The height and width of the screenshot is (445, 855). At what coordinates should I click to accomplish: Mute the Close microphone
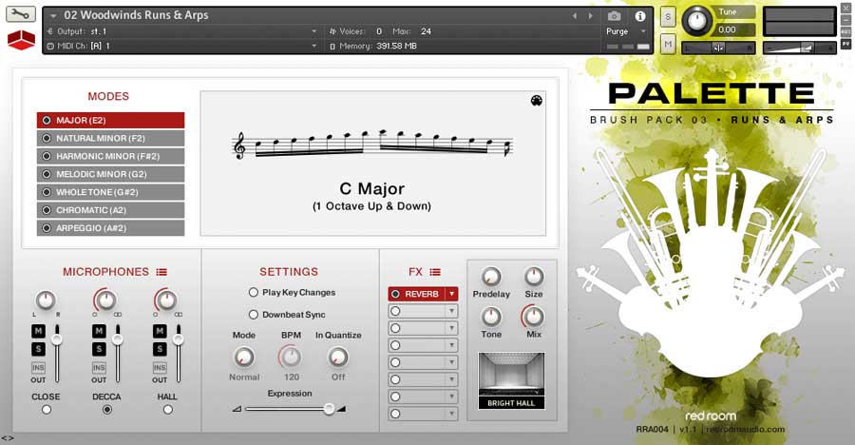38,331
